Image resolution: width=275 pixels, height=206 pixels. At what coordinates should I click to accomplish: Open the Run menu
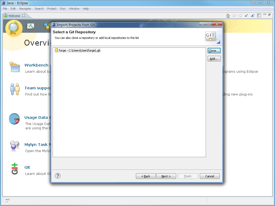pyautogui.click(x=63, y=9)
